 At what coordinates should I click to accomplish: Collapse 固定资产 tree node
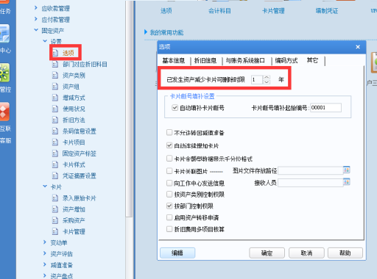[36, 30]
